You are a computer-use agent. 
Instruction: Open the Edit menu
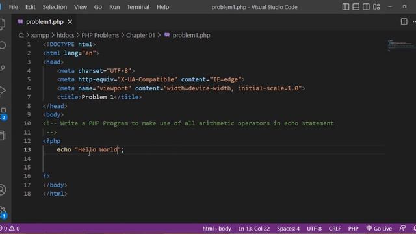31,7
